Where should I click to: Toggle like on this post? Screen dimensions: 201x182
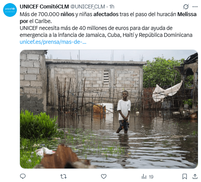[104, 177]
